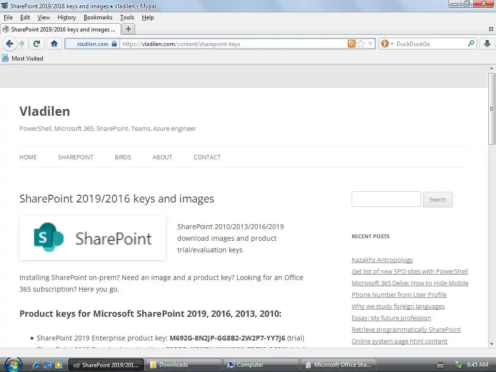Open the tab groups grid icon

[491, 29]
